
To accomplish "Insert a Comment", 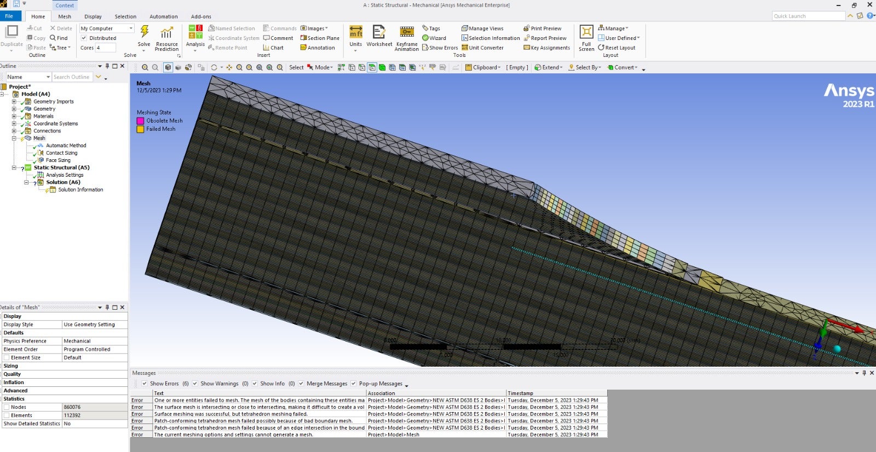I will point(278,38).
